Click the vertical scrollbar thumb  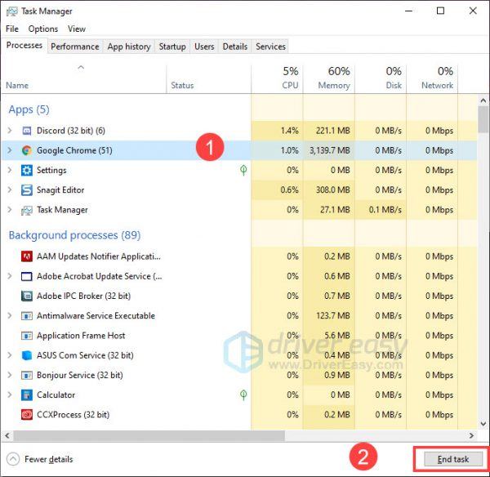coord(483,119)
